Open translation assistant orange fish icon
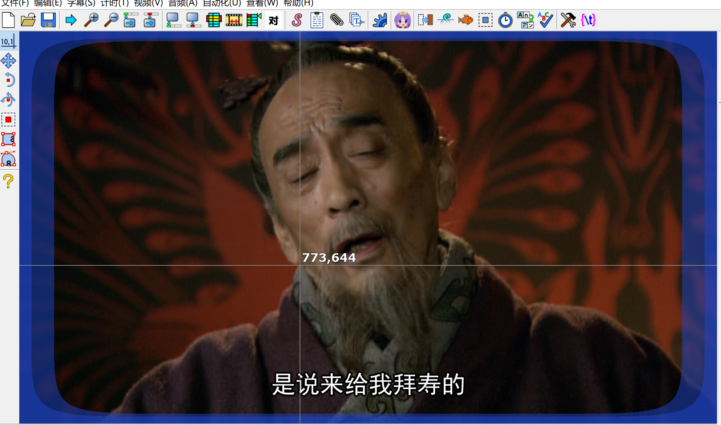This screenshot has width=721, height=425. (466, 20)
